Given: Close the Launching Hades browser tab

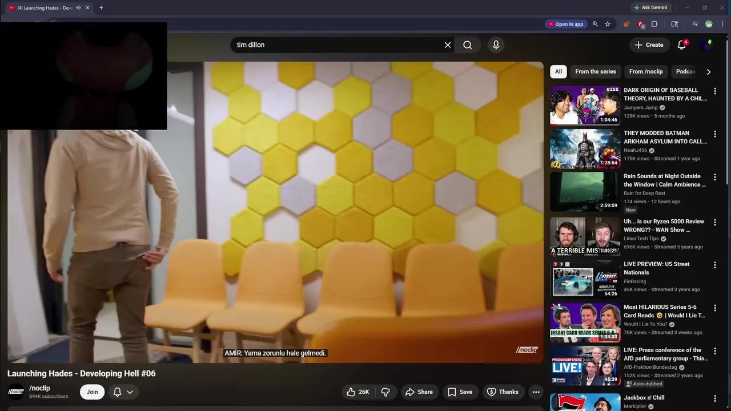Looking at the screenshot, I should 87,7.
